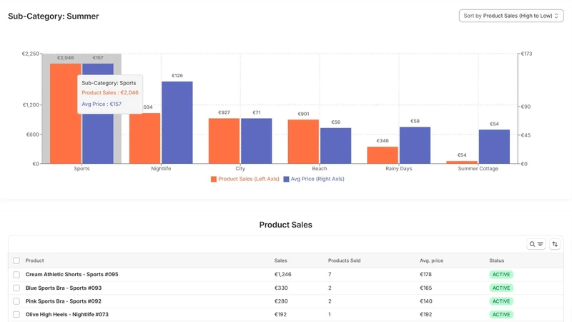The image size is (572, 322).
Task: Click ACTIVE badge for Pink Sports Bra
Action: coord(501,301)
